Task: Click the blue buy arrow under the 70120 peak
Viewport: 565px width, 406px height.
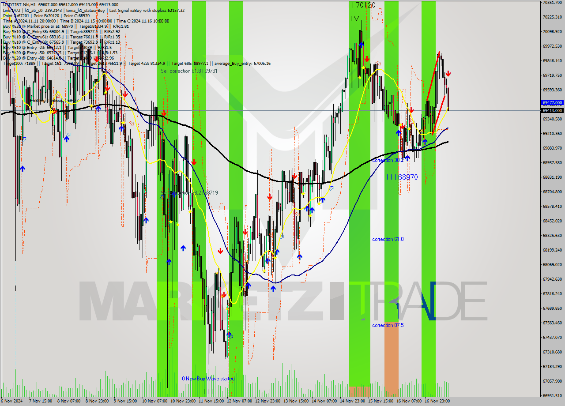Action: tap(362, 44)
